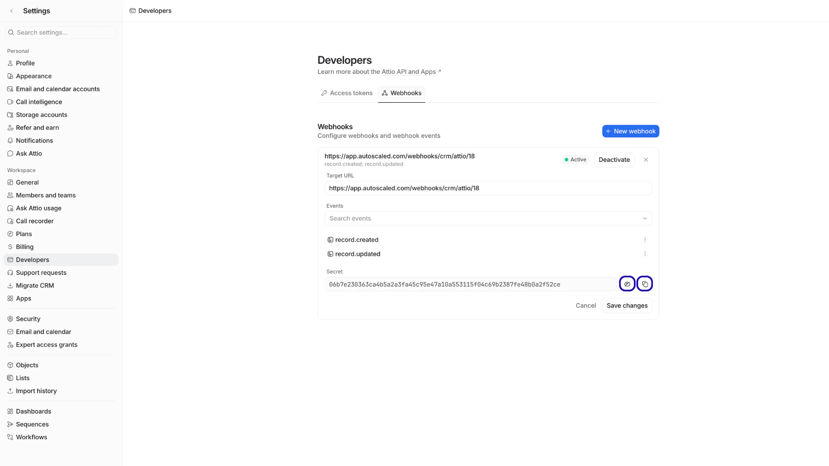Deactivate the current webhook

click(x=614, y=159)
